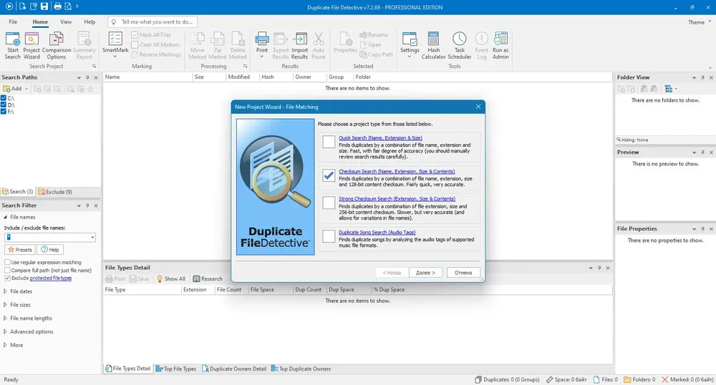Click the Presets button
The image size is (716, 385).
click(x=19, y=250)
